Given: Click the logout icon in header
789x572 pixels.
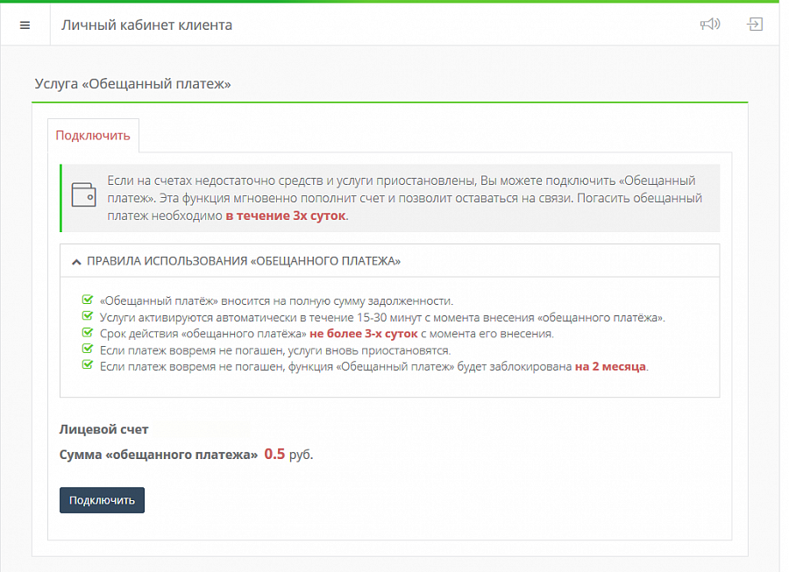Looking at the screenshot, I should [755, 25].
